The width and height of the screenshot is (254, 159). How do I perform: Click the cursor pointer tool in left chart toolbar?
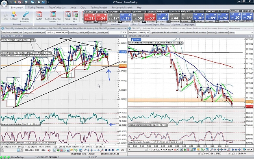tap(76, 150)
